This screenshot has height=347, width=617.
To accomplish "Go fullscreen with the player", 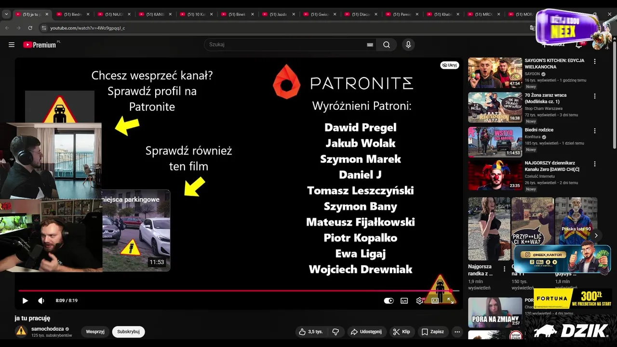I will tap(450, 301).
